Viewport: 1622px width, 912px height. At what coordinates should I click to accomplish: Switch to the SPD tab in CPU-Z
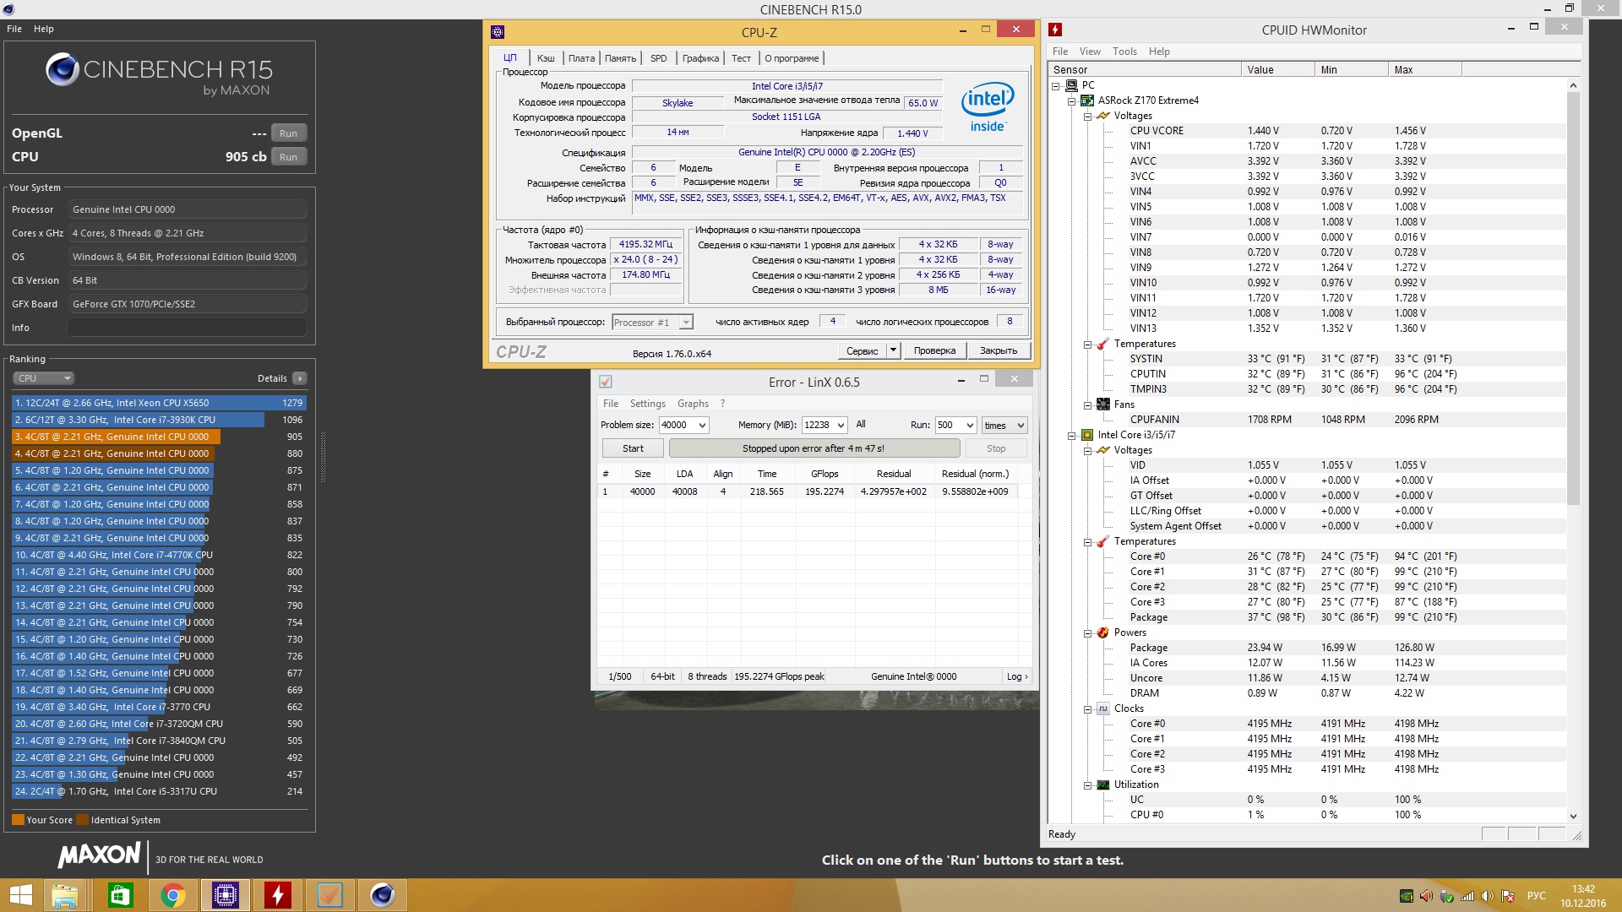658,58
